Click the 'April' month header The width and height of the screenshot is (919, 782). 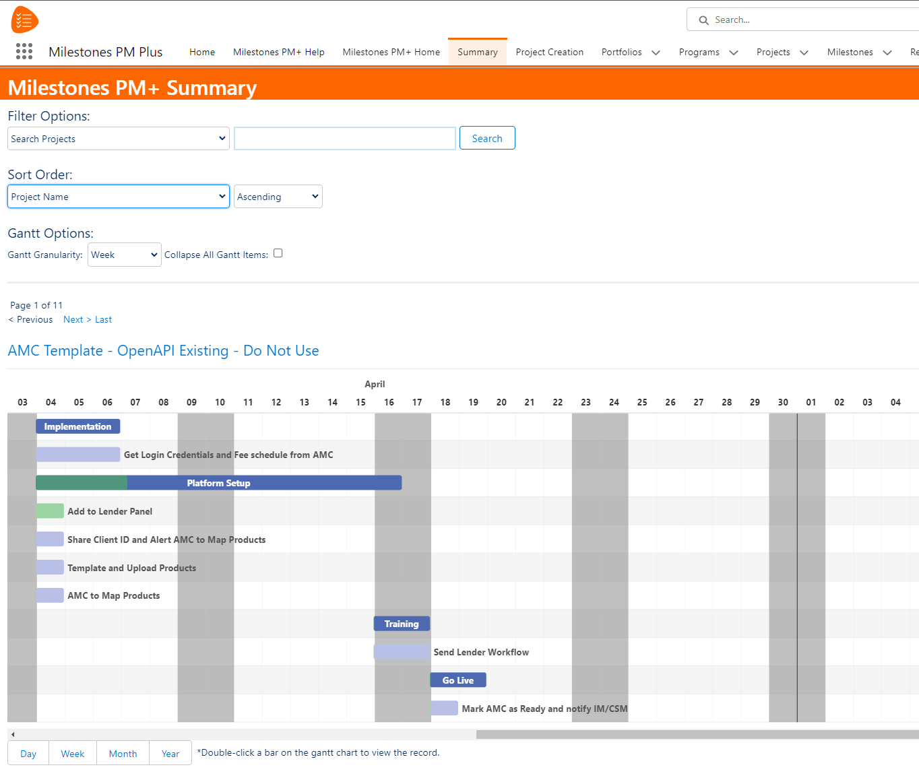(x=375, y=384)
